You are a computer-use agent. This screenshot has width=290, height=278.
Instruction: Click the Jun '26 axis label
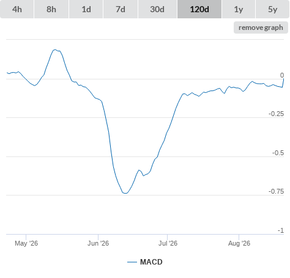tap(98, 243)
